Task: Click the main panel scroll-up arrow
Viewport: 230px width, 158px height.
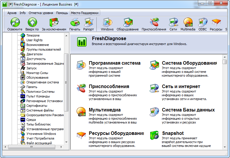Action: [x=225, y=57]
